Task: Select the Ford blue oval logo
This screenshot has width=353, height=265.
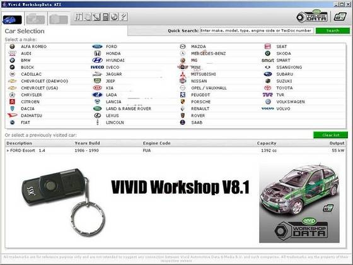Action: coord(97,47)
